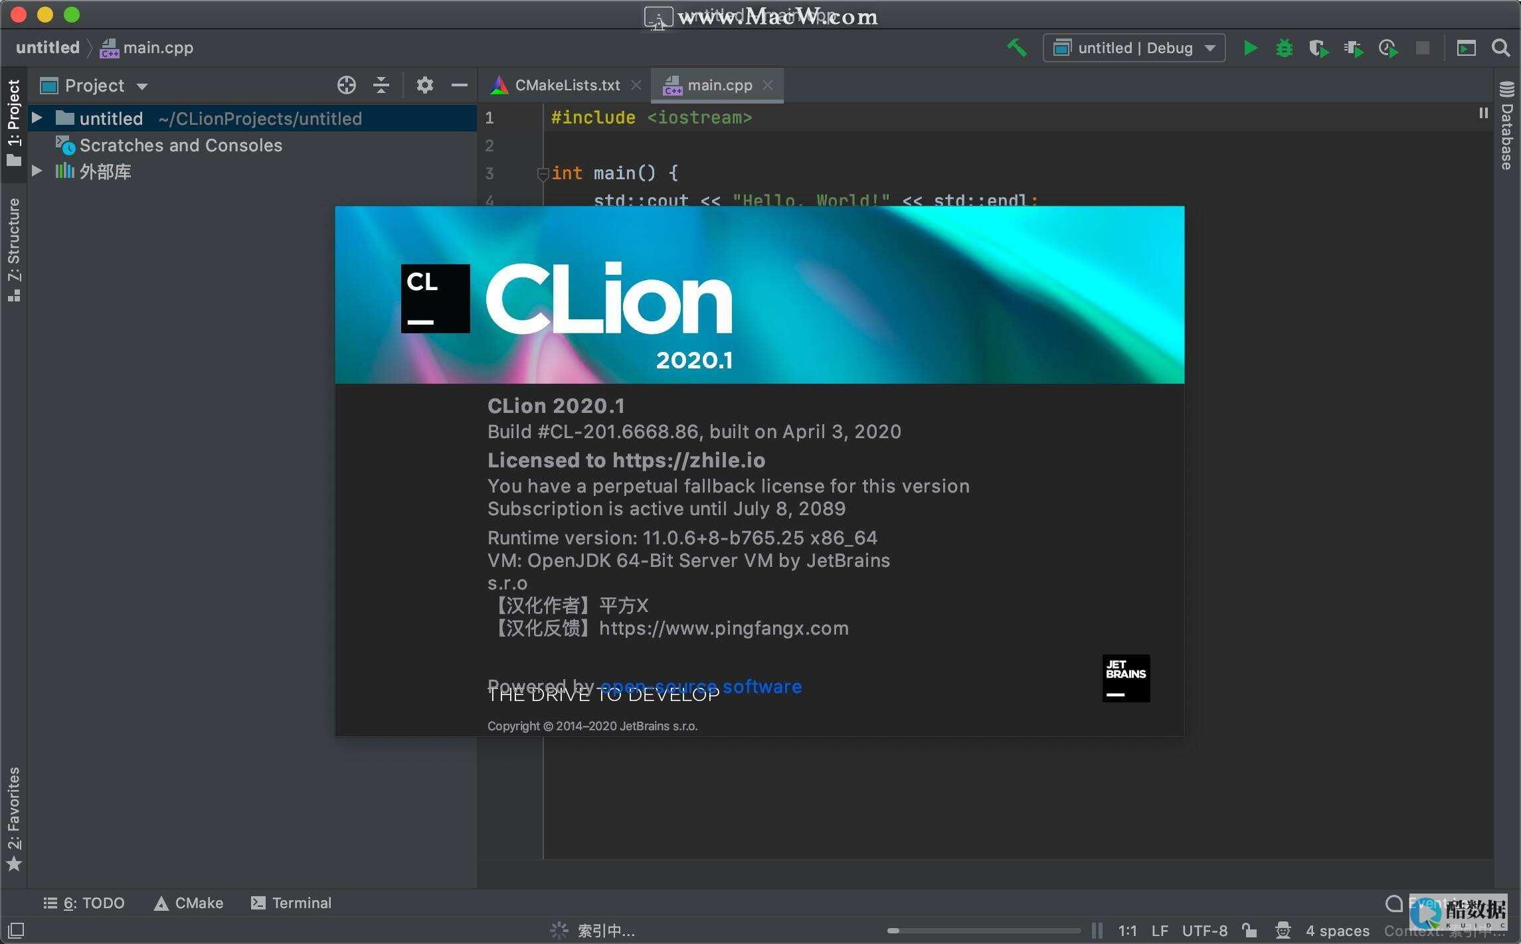
Task: Open the run window toolbar icon
Action: coord(1466,48)
